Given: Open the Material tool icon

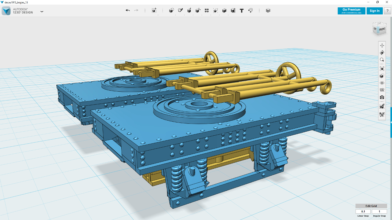Looking at the screenshot, I should (268, 10).
